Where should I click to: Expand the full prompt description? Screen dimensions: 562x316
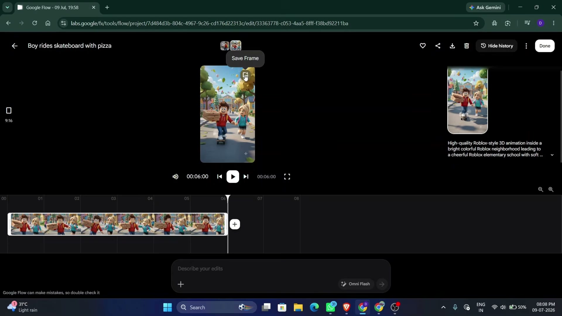click(552, 155)
